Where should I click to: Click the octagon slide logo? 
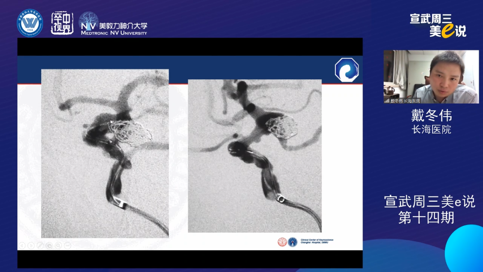347,70
